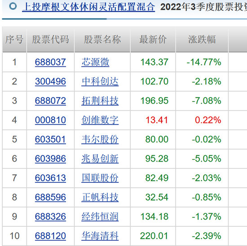This screenshot has height=246, width=247.
Task: Select the red change value 0.22%
Action: (x=208, y=120)
